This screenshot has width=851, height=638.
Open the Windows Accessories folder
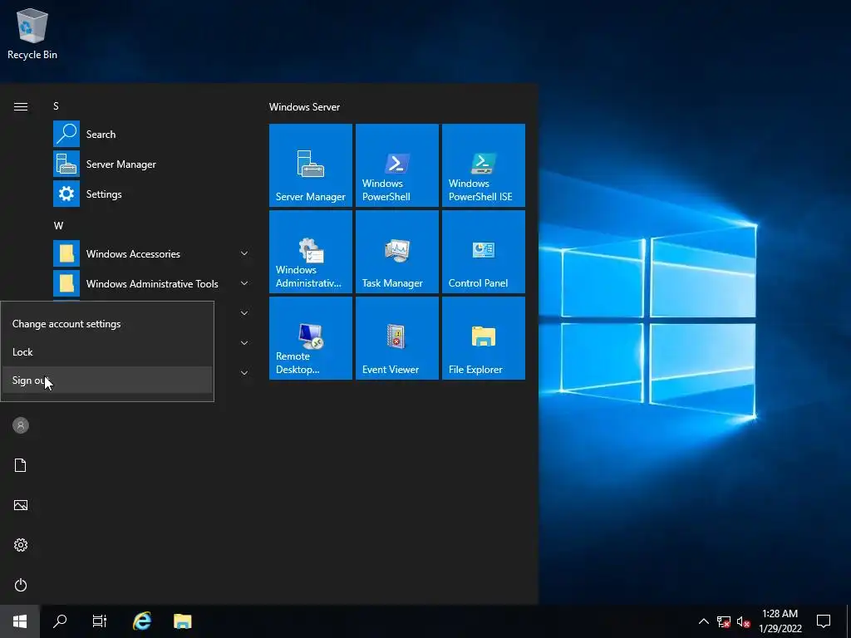tap(152, 253)
